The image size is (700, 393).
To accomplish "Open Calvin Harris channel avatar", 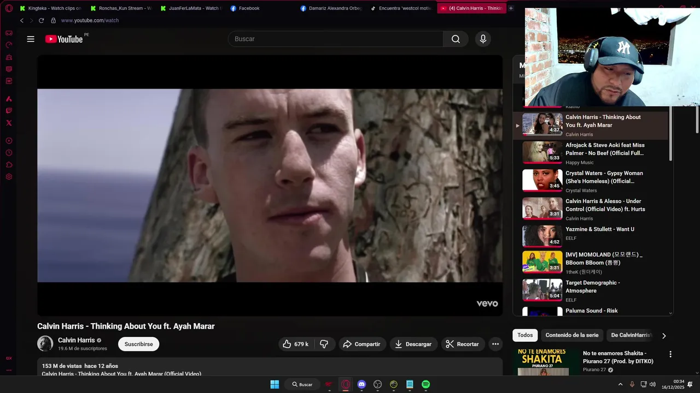I will (x=45, y=344).
